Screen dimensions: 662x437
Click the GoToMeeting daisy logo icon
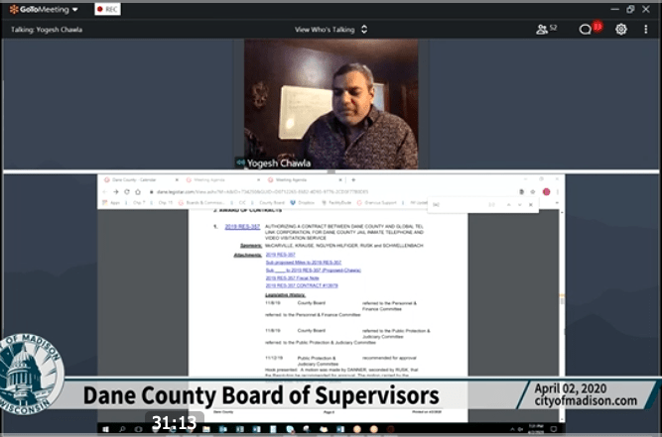[x=14, y=9]
